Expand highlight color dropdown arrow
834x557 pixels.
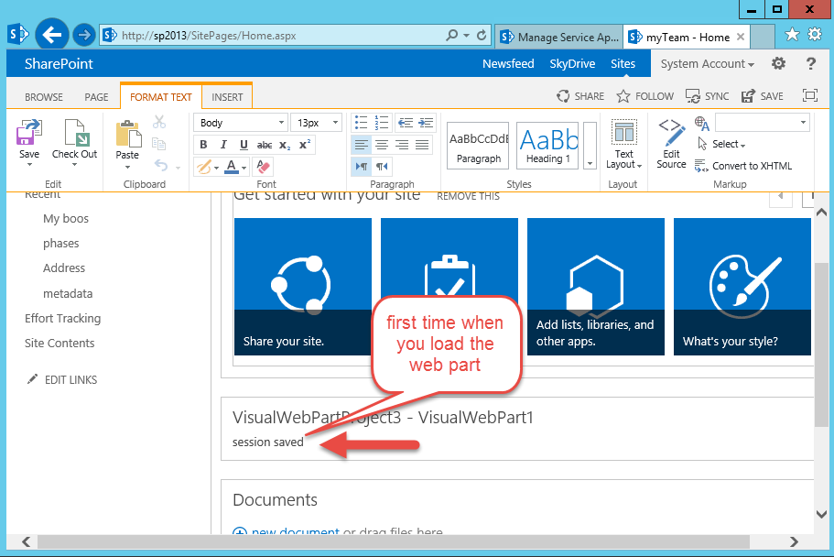pyautogui.click(x=216, y=168)
